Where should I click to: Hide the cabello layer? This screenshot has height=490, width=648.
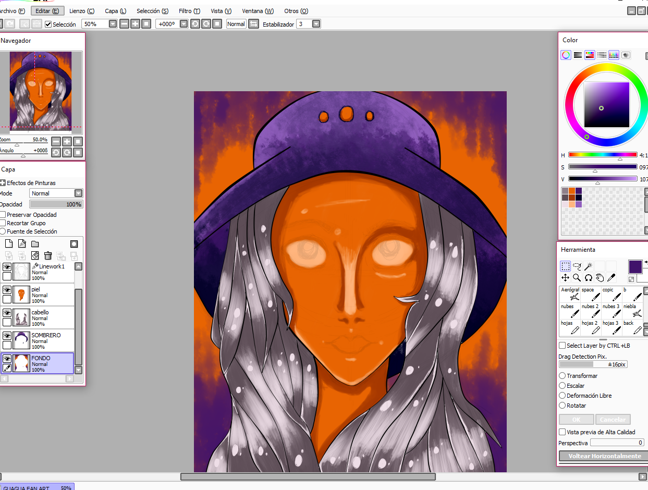[x=7, y=313]
